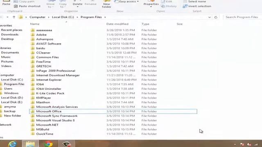Click the History button
This screenshot has height=147, width=262.
(x=169, y=6)
